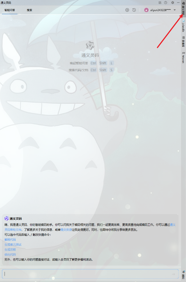Open the settings gear icon
Viewport: 186px width, 282px height.
click(172, 2)
